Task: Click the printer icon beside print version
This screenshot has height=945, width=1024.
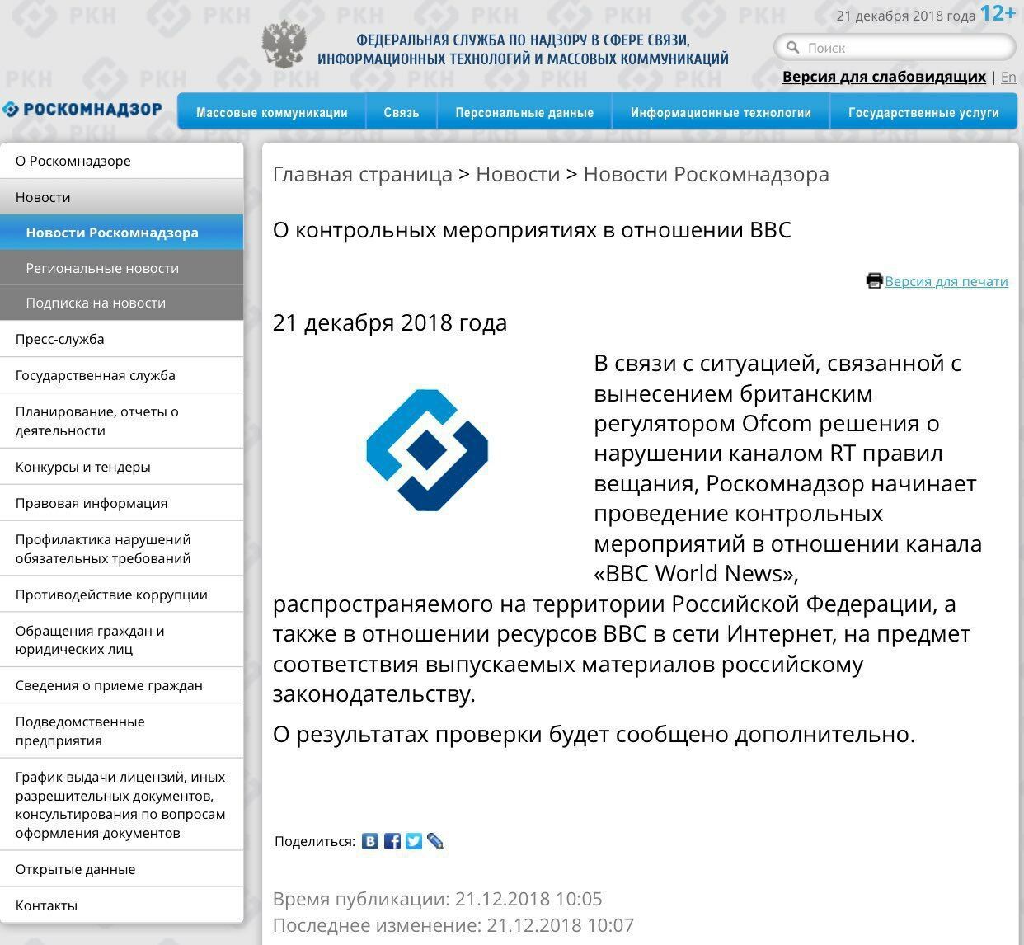Action: [x=874, y=281]
